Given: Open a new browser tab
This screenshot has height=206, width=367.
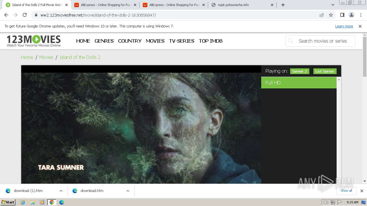Looking at the screenshot, I should click(283, 5).
